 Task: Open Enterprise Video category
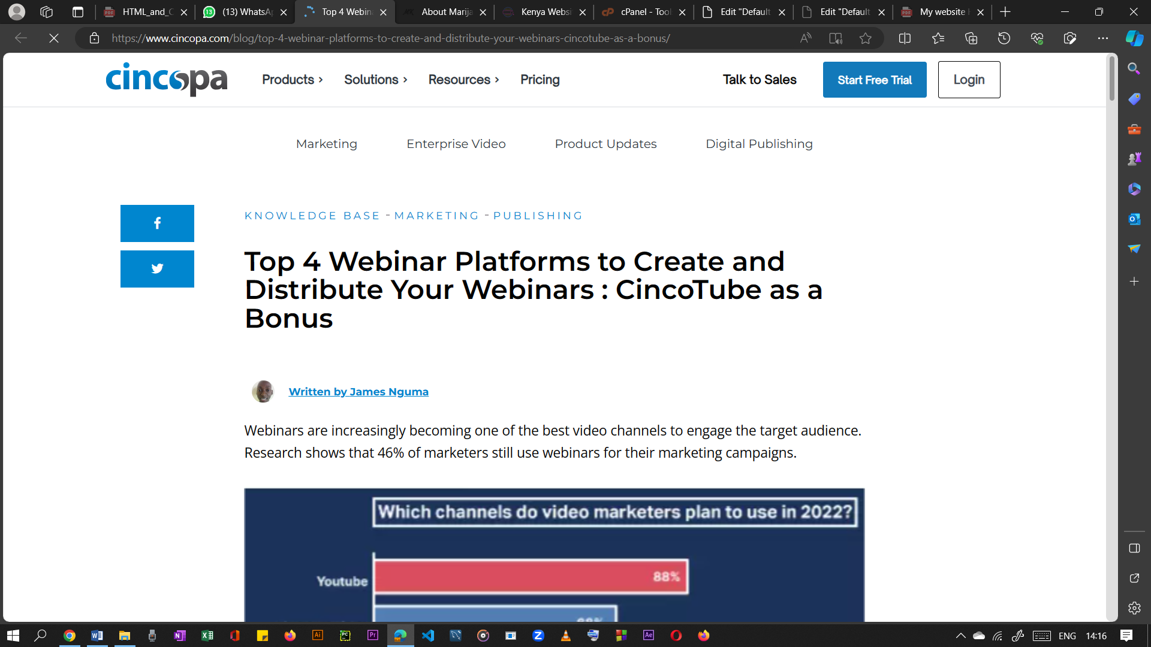[x=456, y=144]
